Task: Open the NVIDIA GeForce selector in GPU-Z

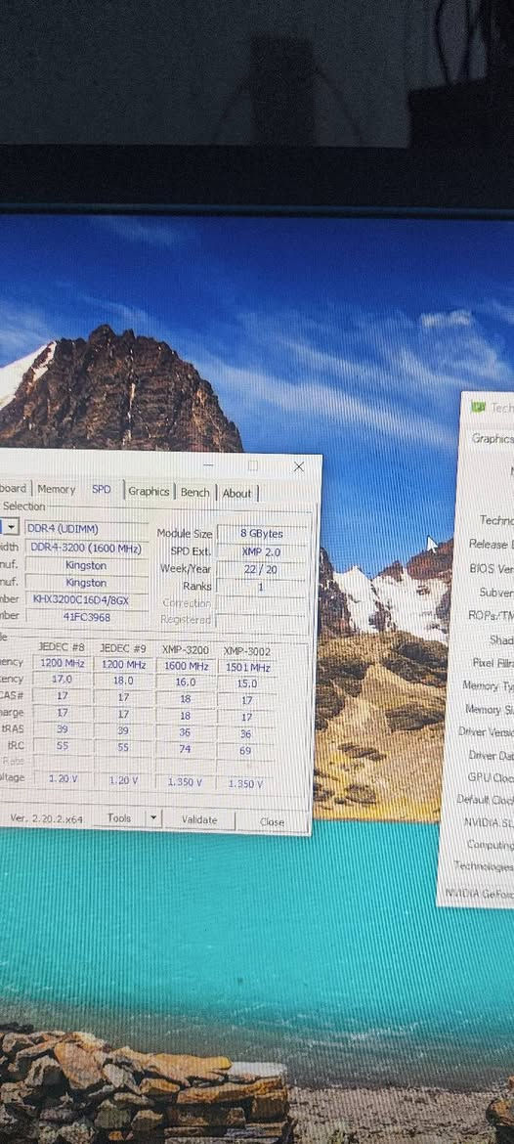Action: [479, 893]
